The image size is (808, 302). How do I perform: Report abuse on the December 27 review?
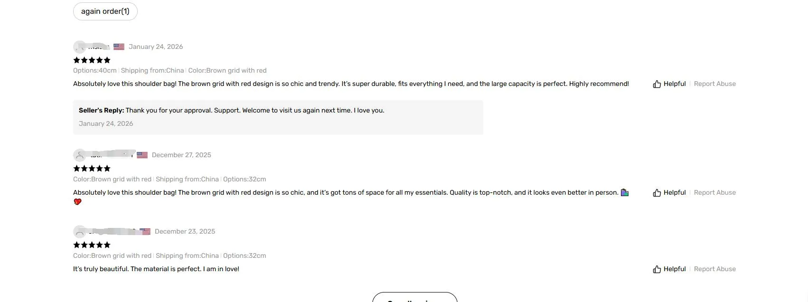[714, 193]
